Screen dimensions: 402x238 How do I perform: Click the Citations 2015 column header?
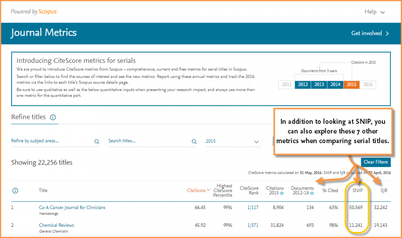point(275,190)
